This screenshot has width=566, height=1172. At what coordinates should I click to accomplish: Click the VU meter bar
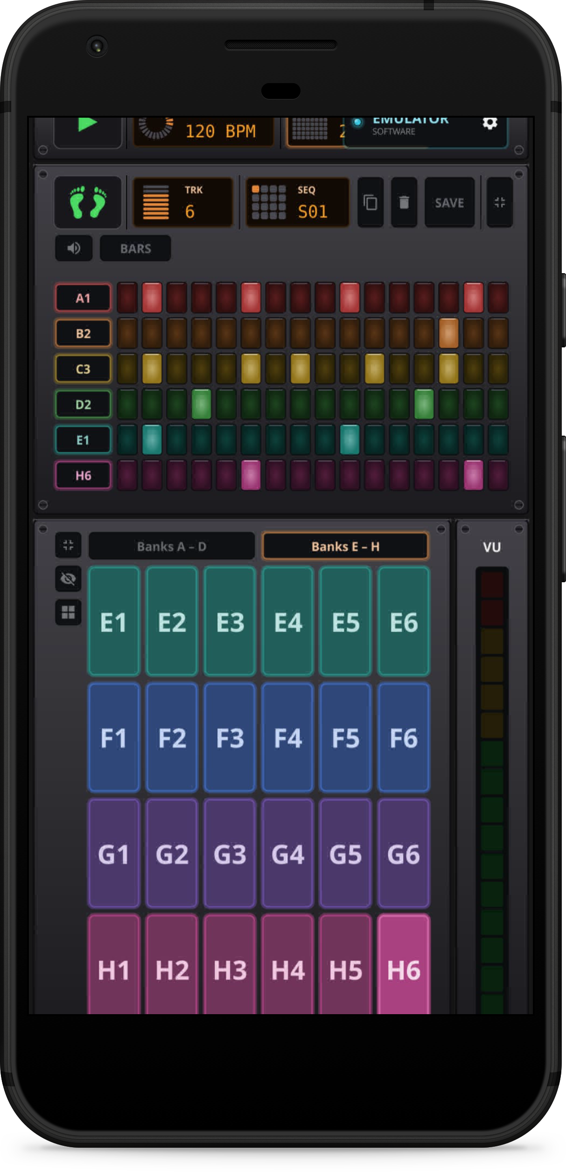(492, 790)
